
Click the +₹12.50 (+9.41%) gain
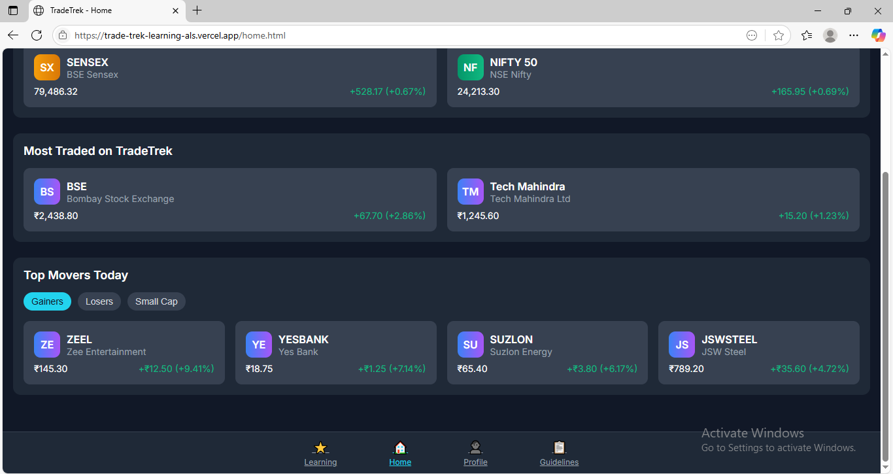coord(177,369)
